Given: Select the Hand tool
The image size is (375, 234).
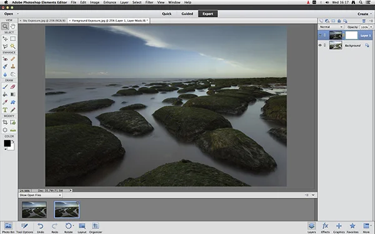Looking at the screenshot, I should [13, 26].
